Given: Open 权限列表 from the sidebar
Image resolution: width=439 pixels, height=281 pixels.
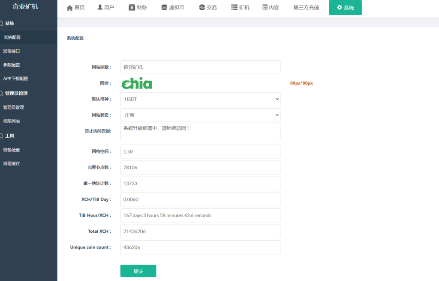Looking at the screenshot, I should pos(13,121).
